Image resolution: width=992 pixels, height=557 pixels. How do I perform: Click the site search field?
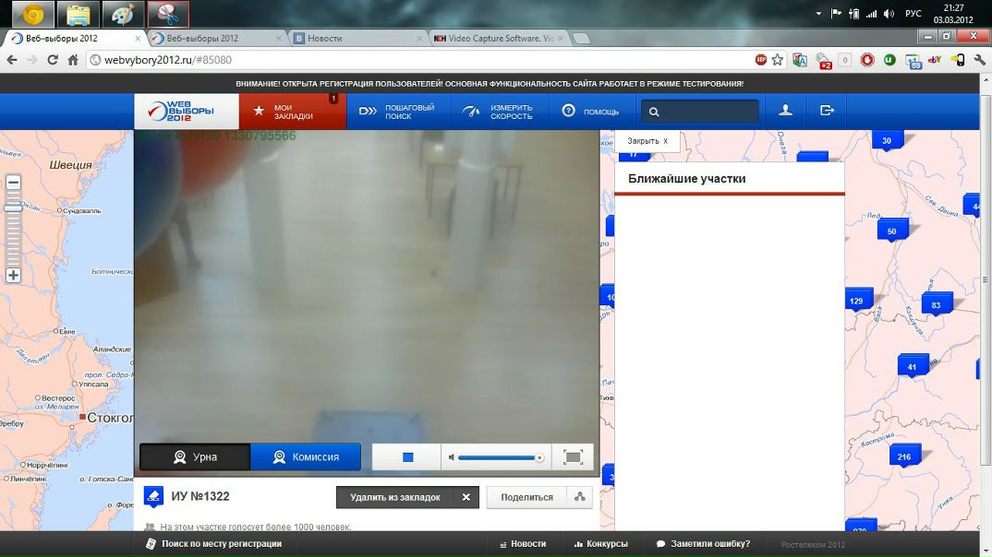707,112
